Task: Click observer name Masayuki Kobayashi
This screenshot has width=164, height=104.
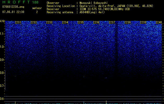Action: tap(94, 3)
